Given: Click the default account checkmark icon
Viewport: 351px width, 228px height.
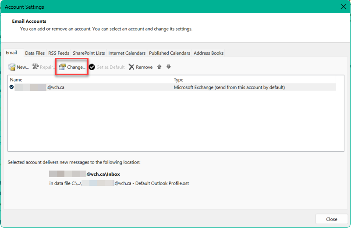Looking at the screenshot, I should click(x=12, y=87).
